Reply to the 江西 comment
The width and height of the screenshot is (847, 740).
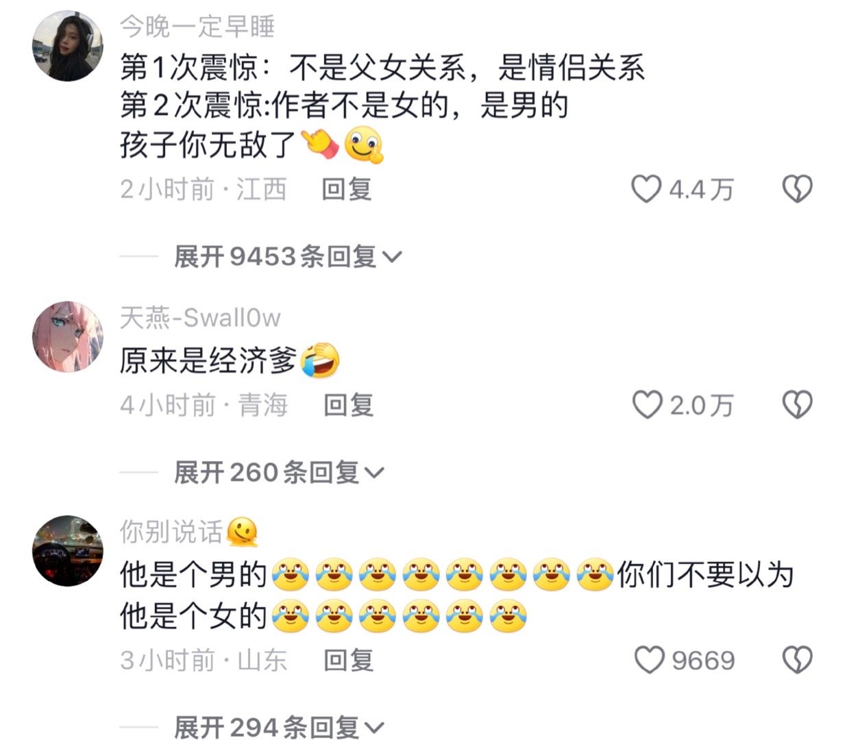tap(347, 189)
